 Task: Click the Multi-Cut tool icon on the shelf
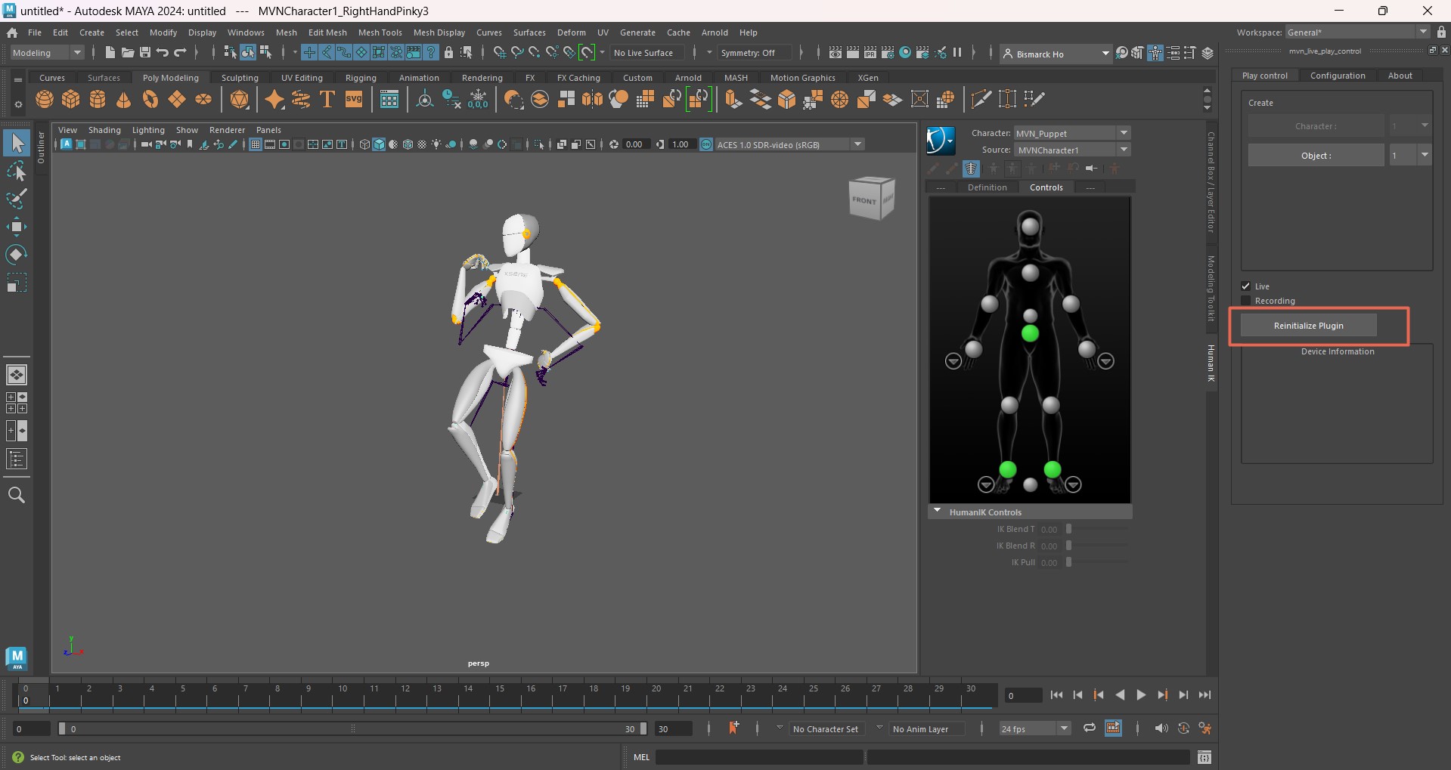click(981, 98)
